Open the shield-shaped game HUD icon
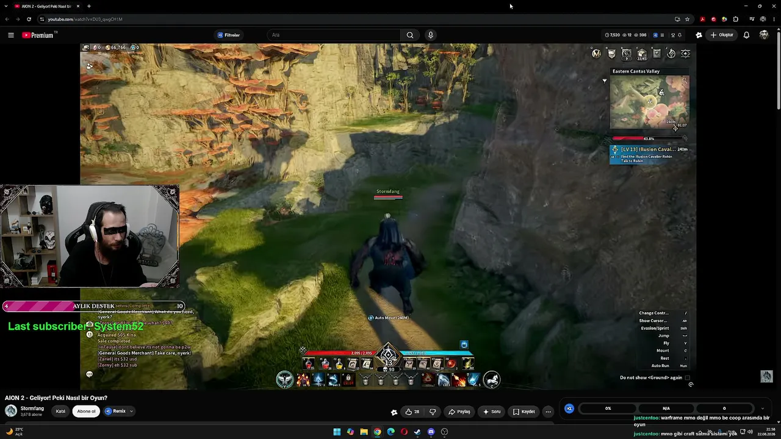 611,54
